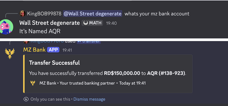Click the MZ Bank gold phoenix avatar
The width and height of the screenshot is (228, 106).
pyautogui.click(x=10, y=53)
